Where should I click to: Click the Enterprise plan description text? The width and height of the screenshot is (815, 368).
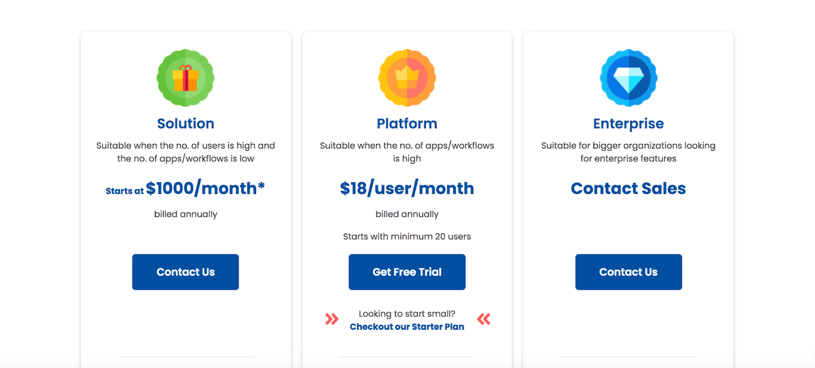pos(629,152)
